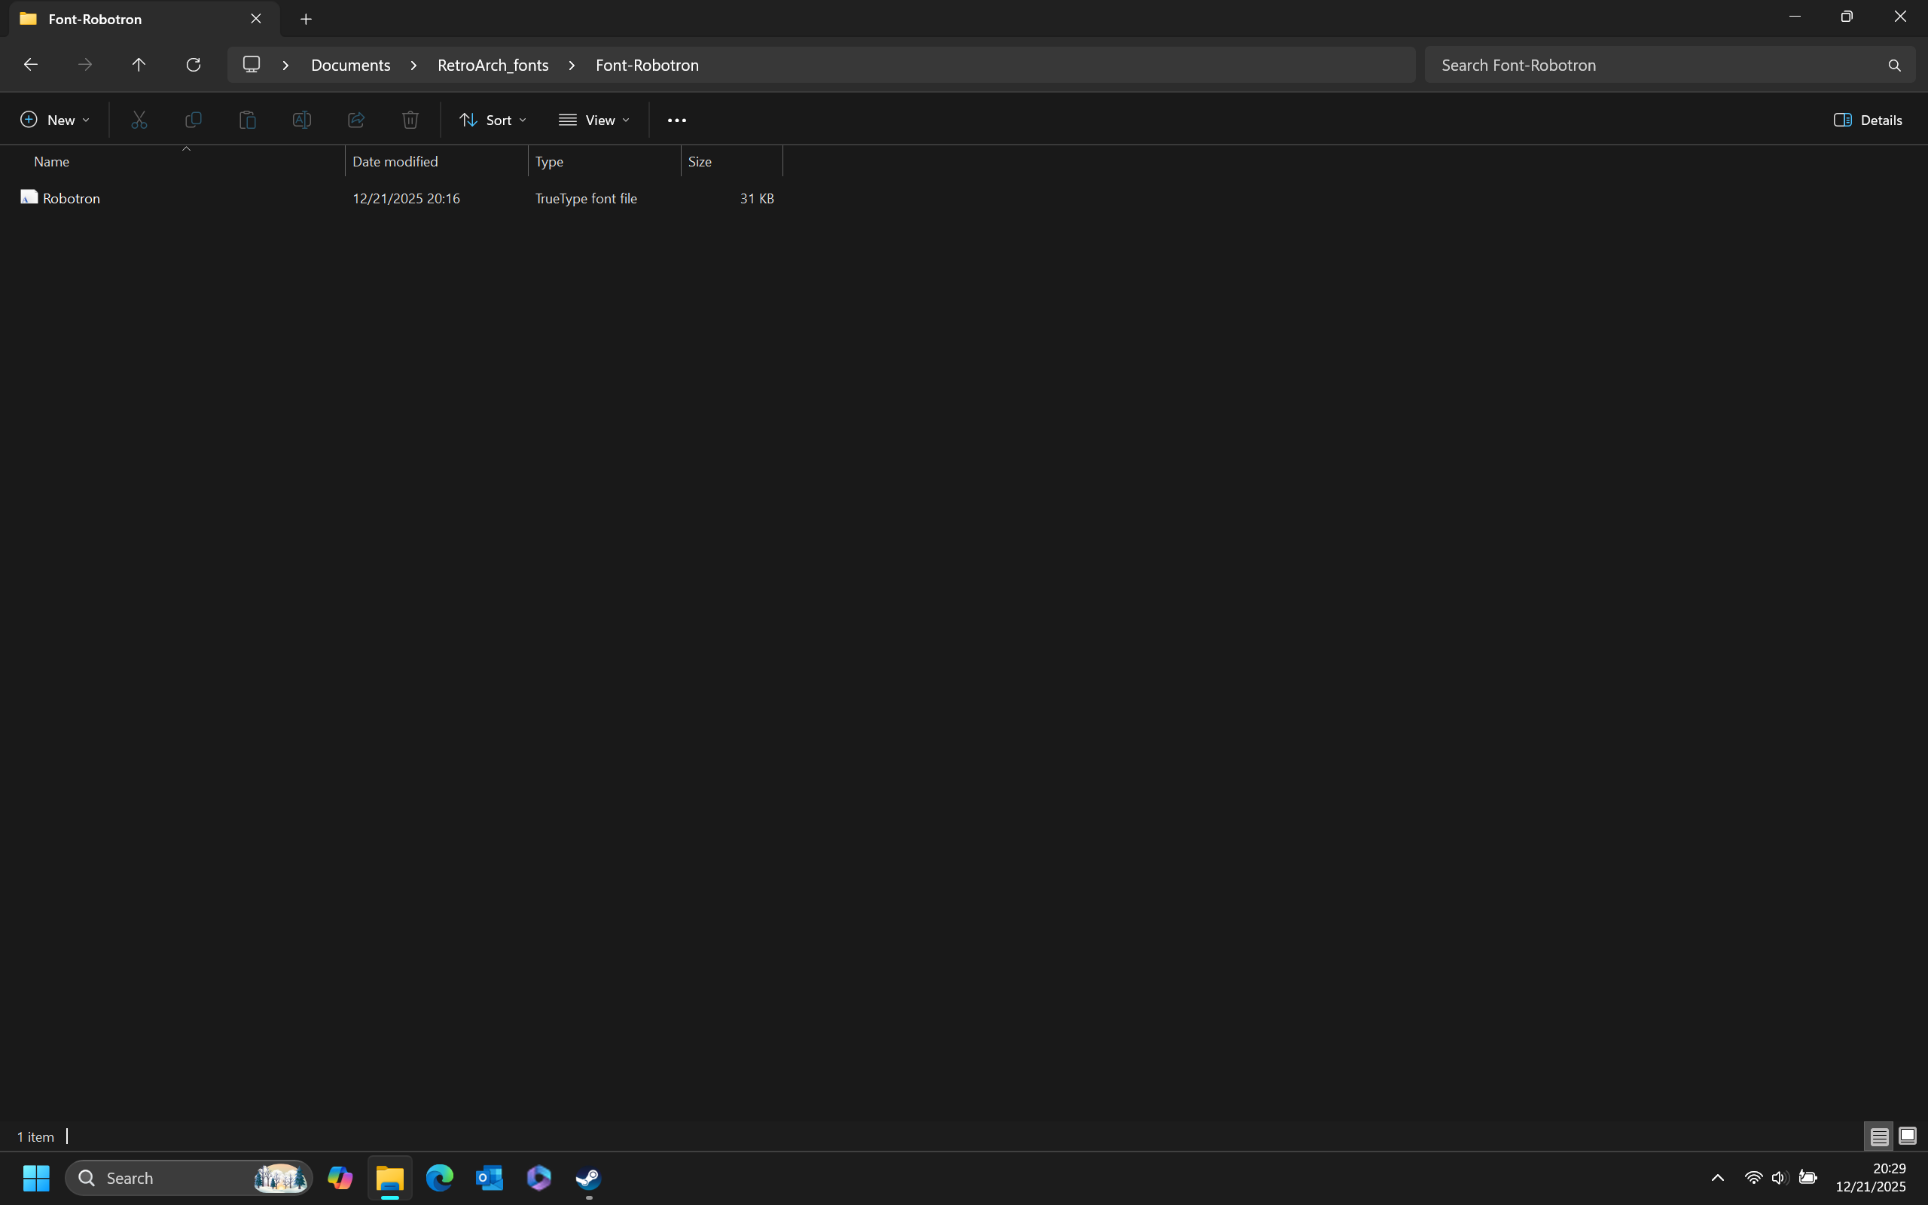Screen dimensions: 1928x1205
Task: Switch to details list view icon
Action: tap(1878, 1136)
